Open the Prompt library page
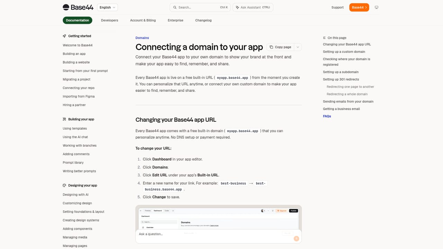The width and height of the screenshot is (443, 249). [73, 163]
